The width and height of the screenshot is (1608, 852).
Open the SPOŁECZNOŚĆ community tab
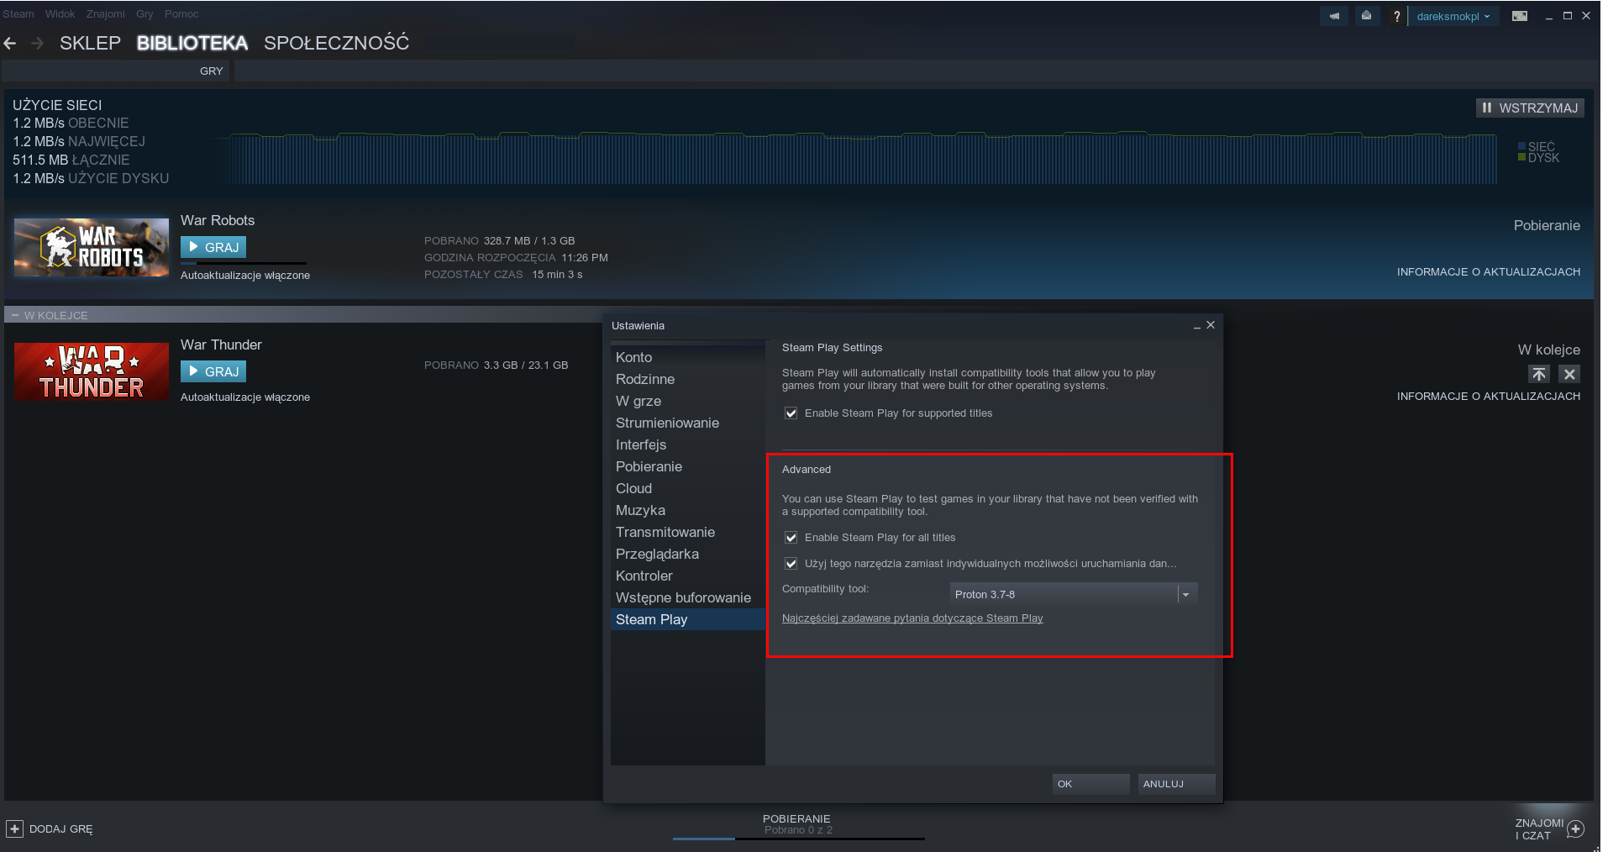tap(336, 43)
